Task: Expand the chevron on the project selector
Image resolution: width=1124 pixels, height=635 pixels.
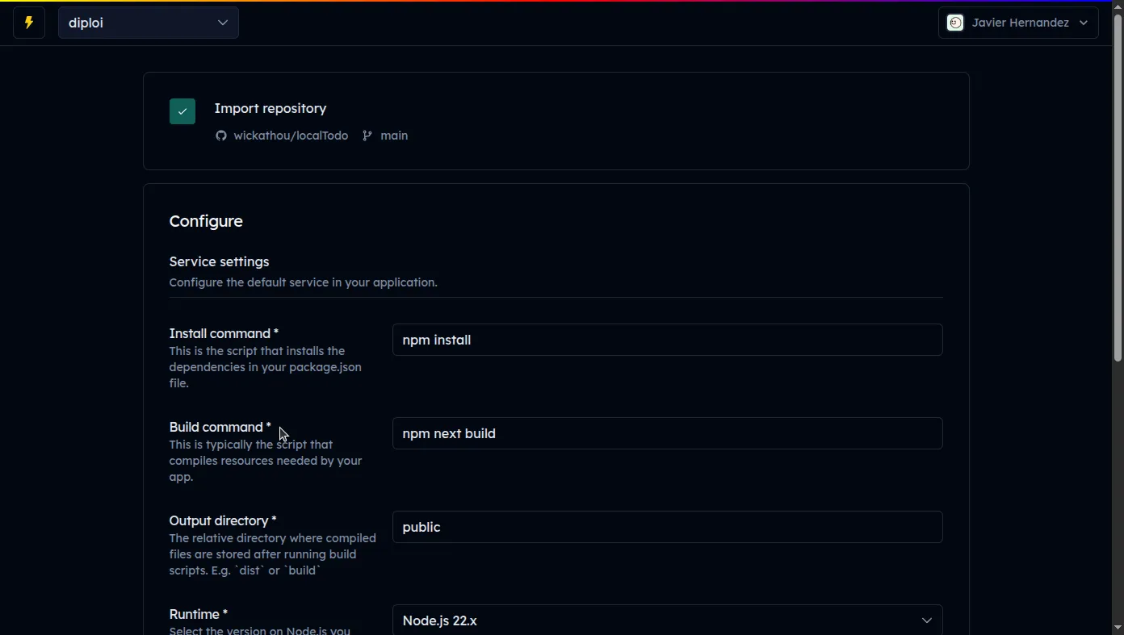Action: (222, 23)
